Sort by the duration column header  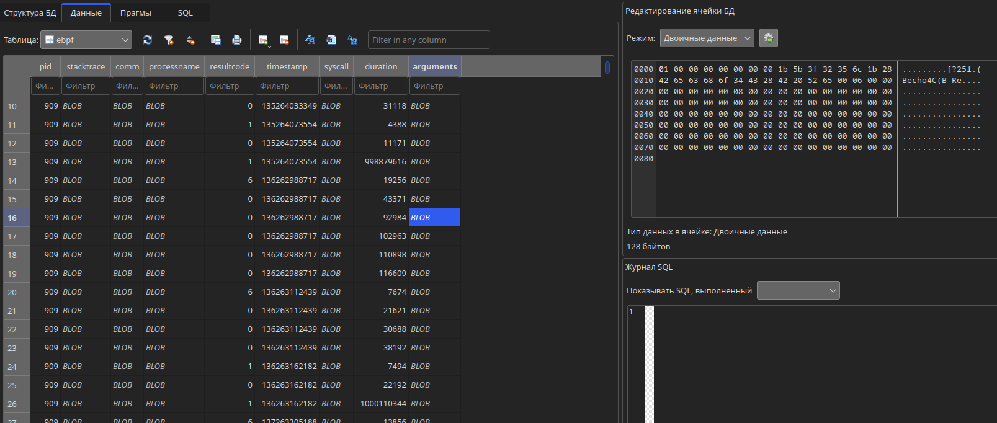point(381,66)
